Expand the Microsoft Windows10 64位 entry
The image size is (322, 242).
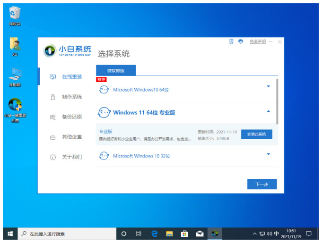click(x=268, y=87)
